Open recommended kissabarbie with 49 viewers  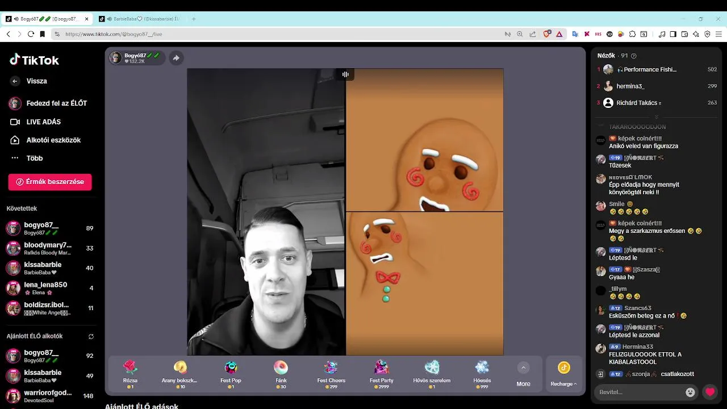(50, 376)
